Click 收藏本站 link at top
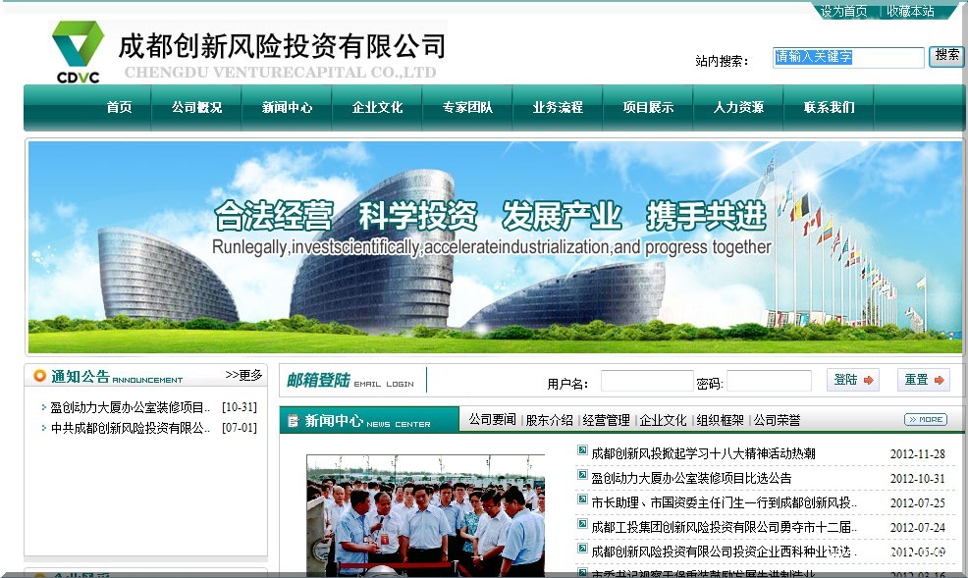The width and height of the screenshot is (968, 578). pos(911,11)
